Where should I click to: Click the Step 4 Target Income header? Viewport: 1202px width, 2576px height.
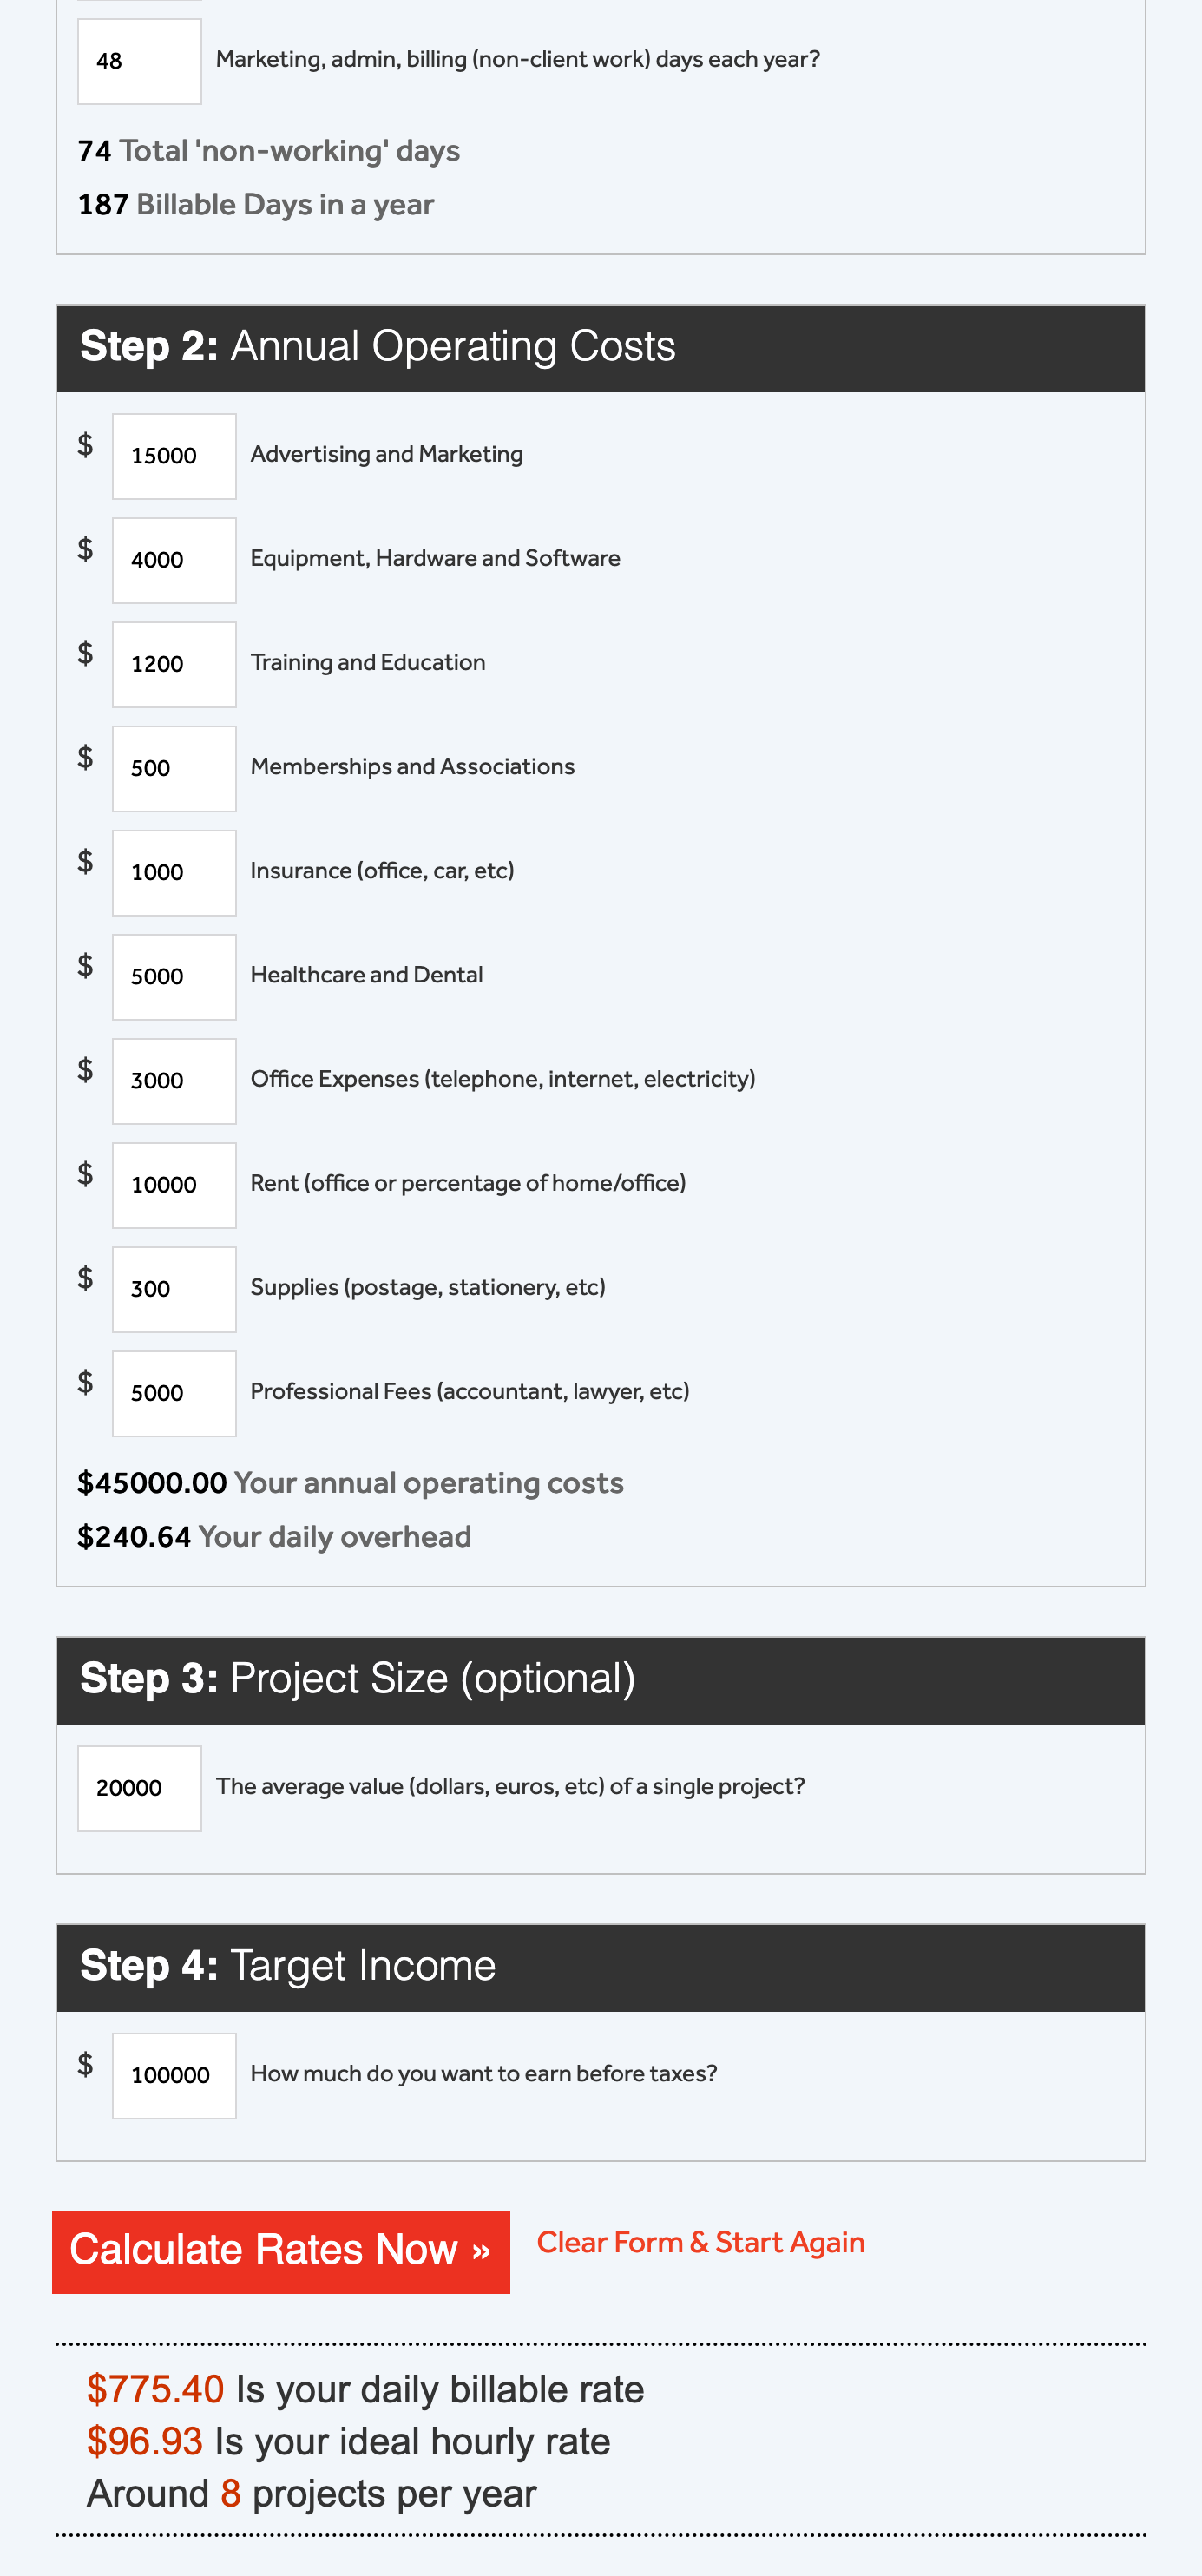tap(290, 1965)
